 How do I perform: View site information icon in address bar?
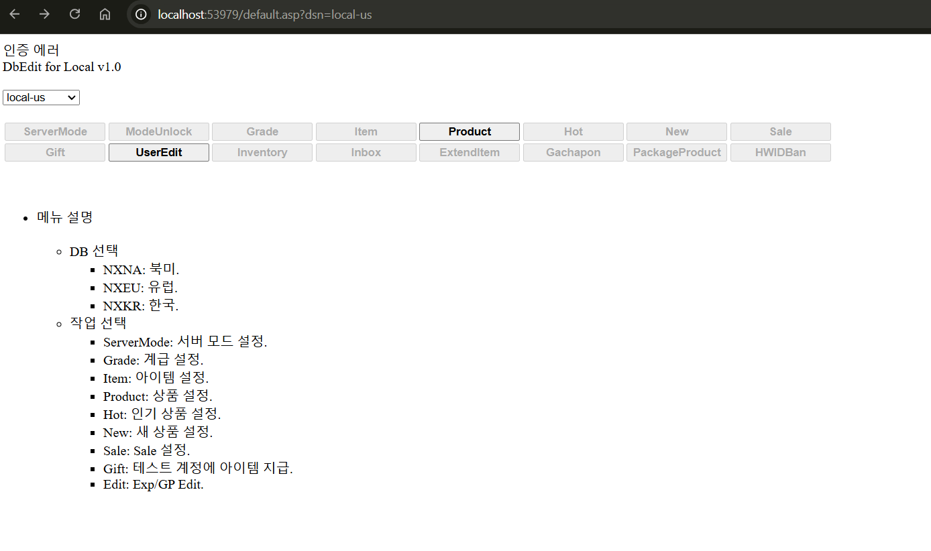tap(141, 14)
